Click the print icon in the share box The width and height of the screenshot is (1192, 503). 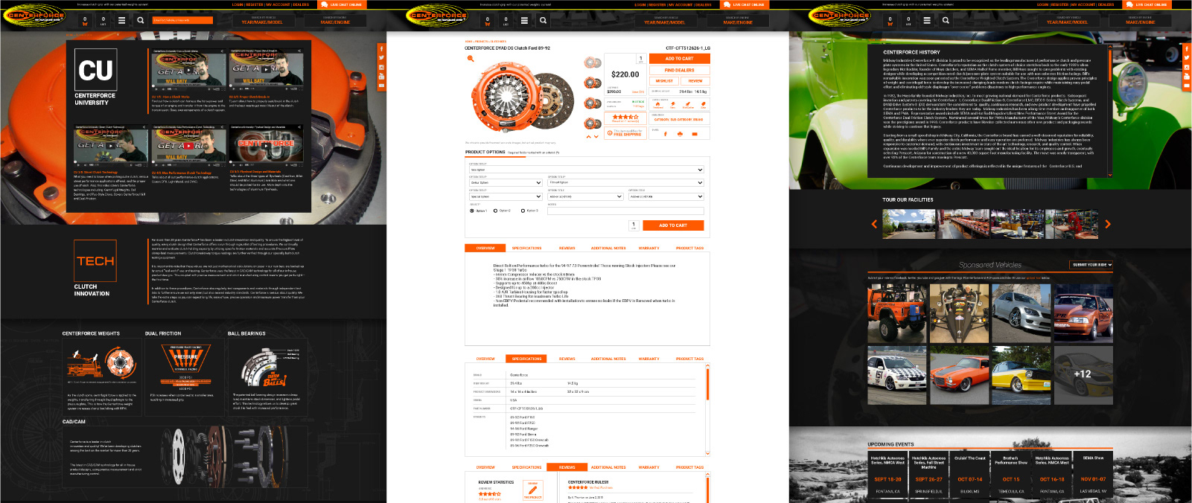click(679, 134)
